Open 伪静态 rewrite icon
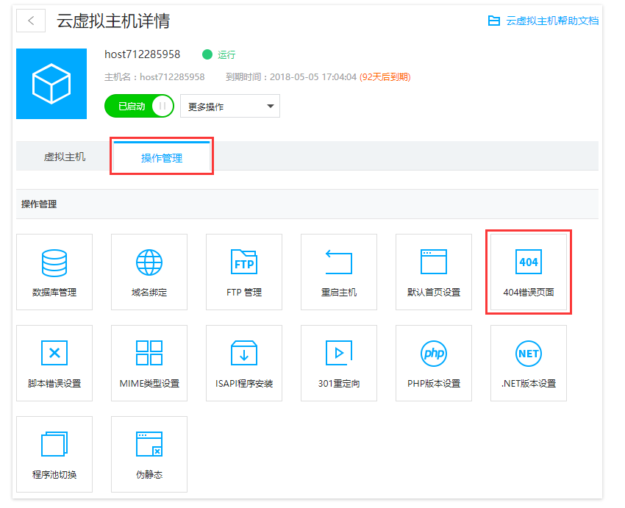The width and height of the screenshot is (625, 508). pyautogui.click(x=149, y=445)
